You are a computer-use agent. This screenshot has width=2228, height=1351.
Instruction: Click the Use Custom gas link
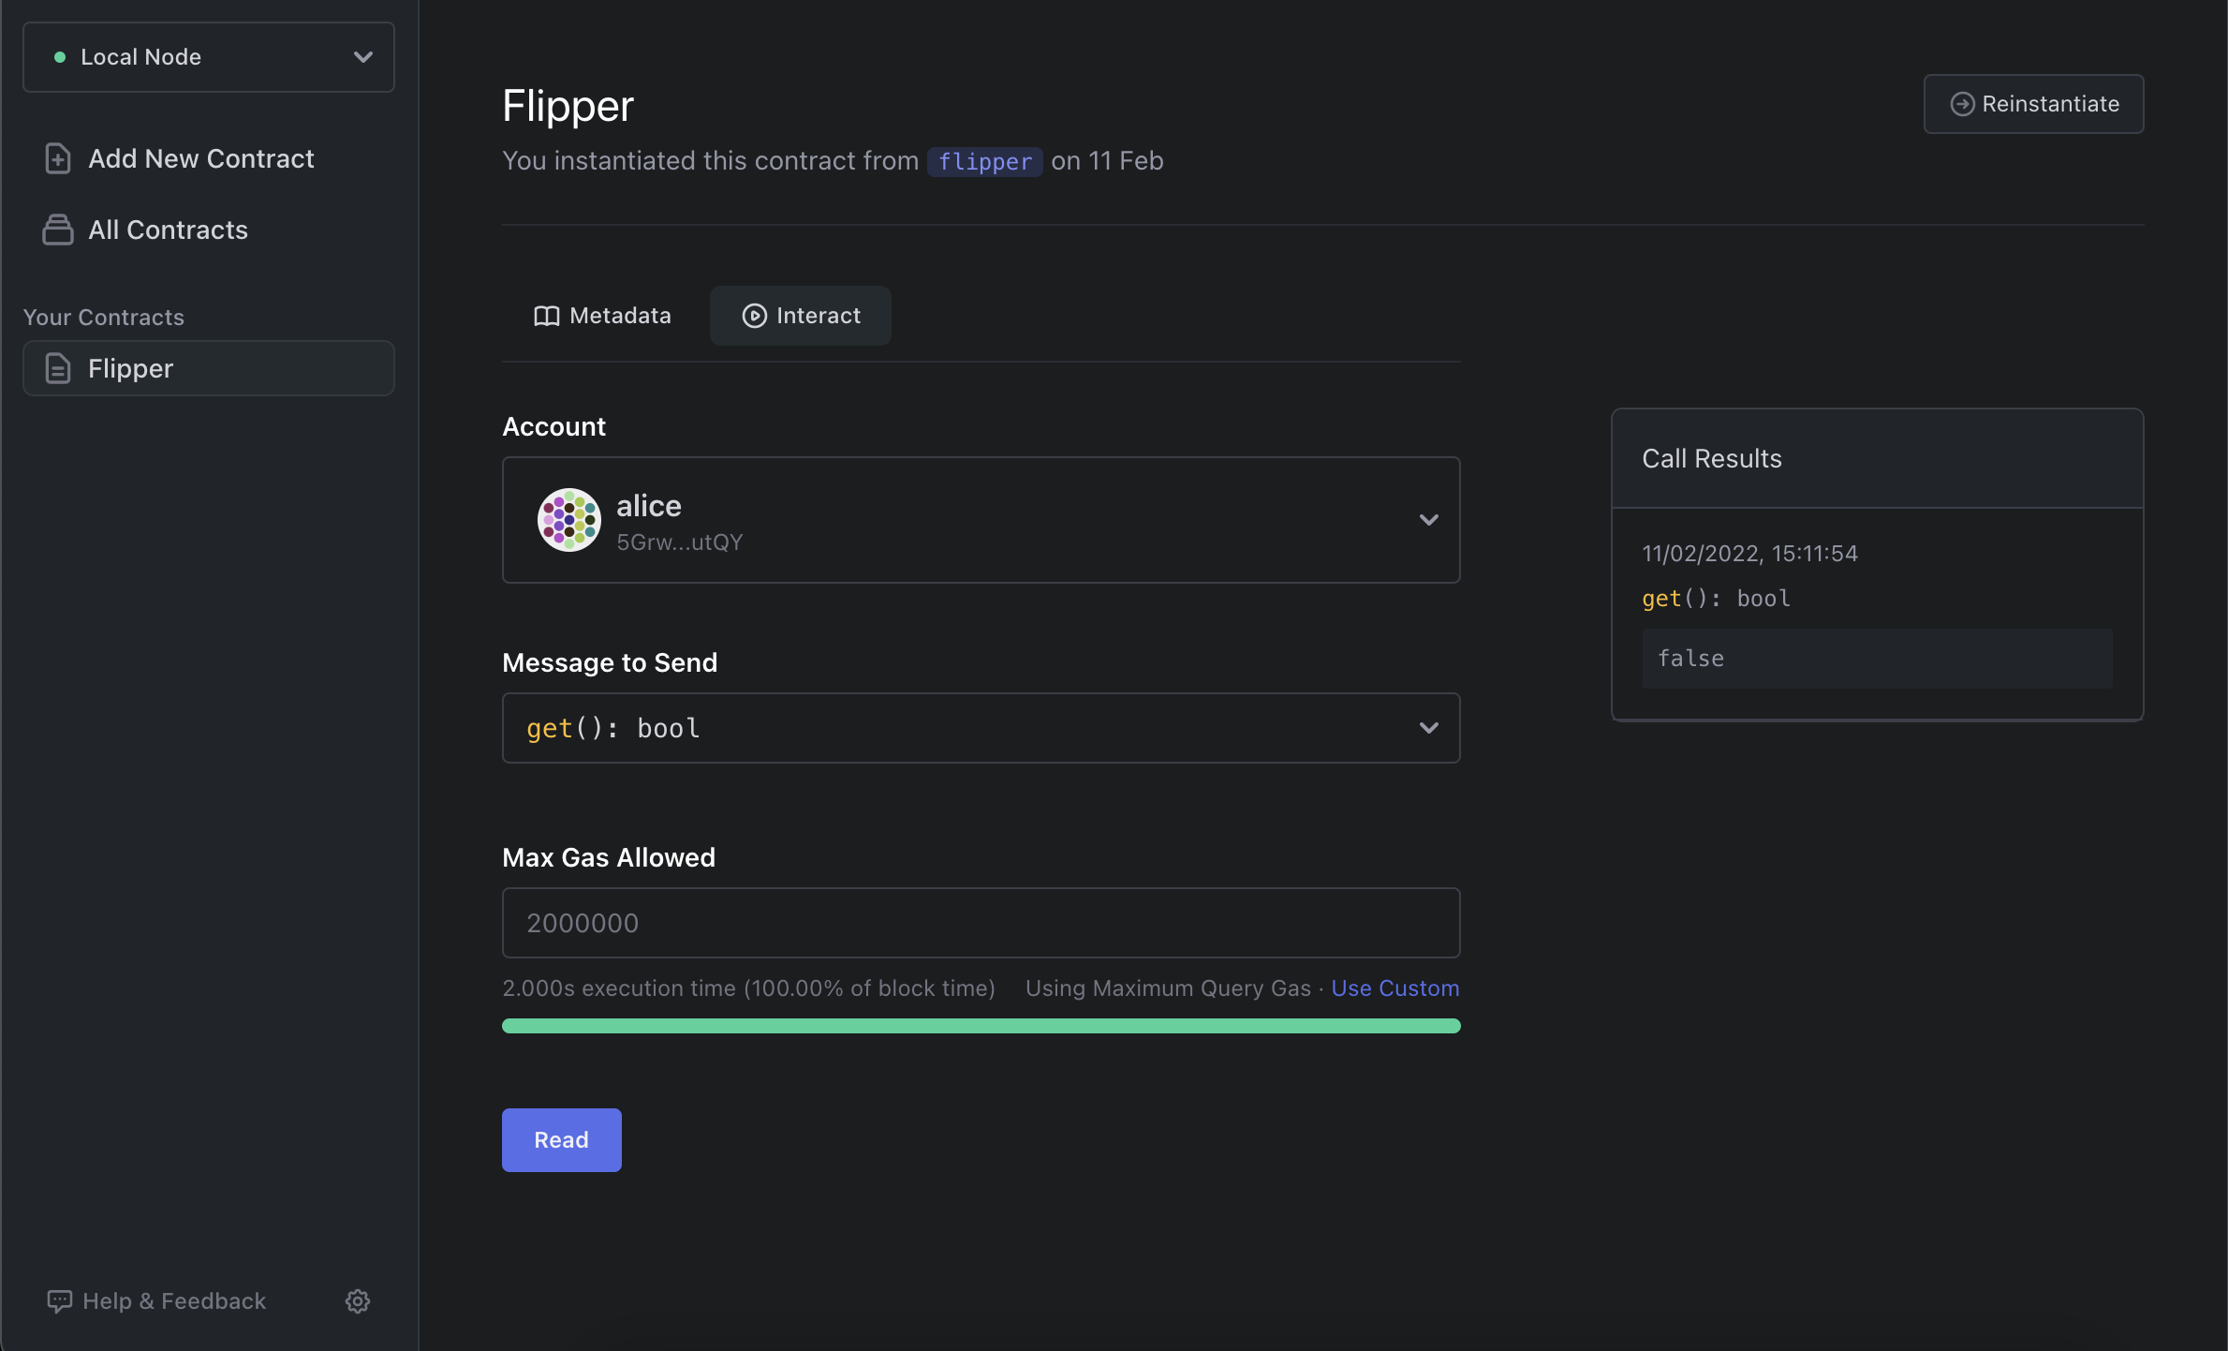(x=1394, y=987)
